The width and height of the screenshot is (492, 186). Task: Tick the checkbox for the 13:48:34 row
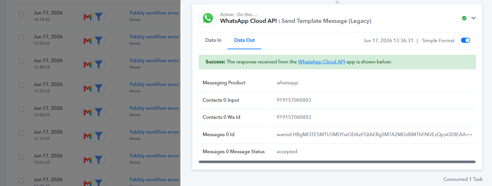(x=21, y=61)
